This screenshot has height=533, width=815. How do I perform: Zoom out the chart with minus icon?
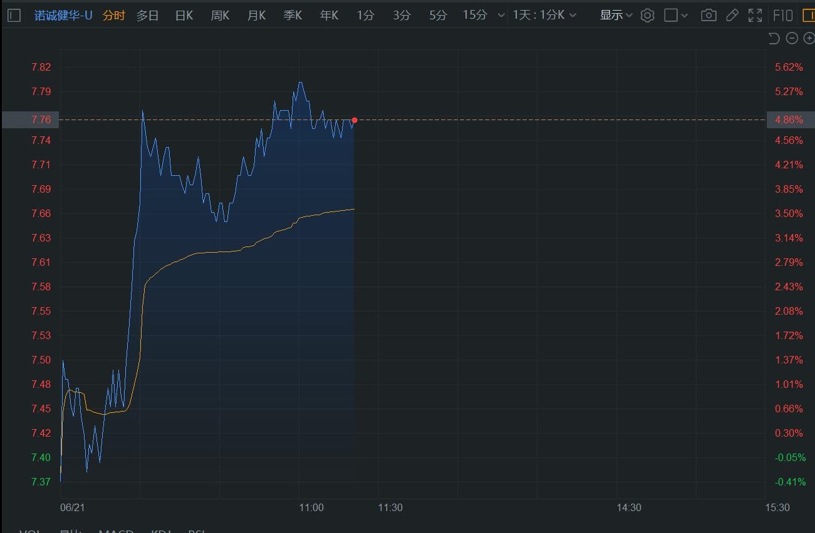[792, 39]
